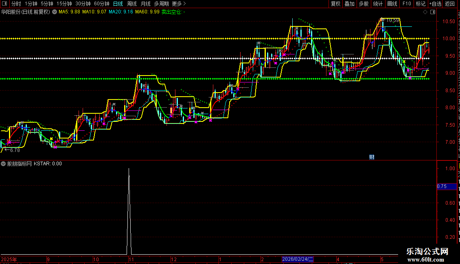Click the 复权 adjustment button

pyautogui.click(x=335, y=4)
